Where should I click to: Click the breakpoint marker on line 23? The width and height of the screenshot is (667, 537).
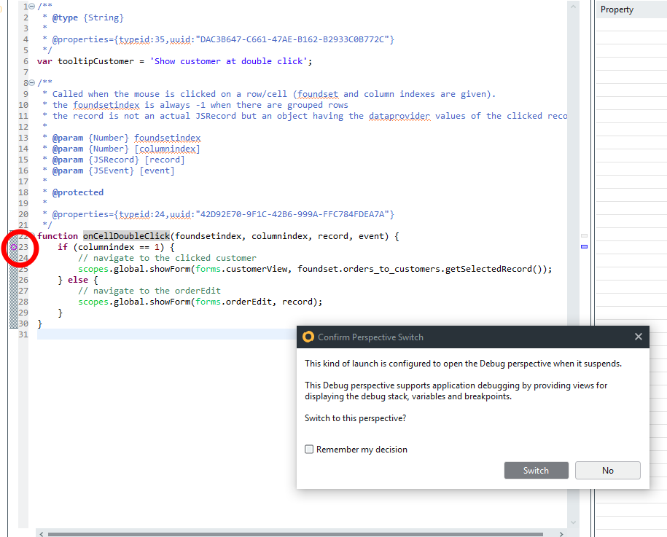[13, 247]
